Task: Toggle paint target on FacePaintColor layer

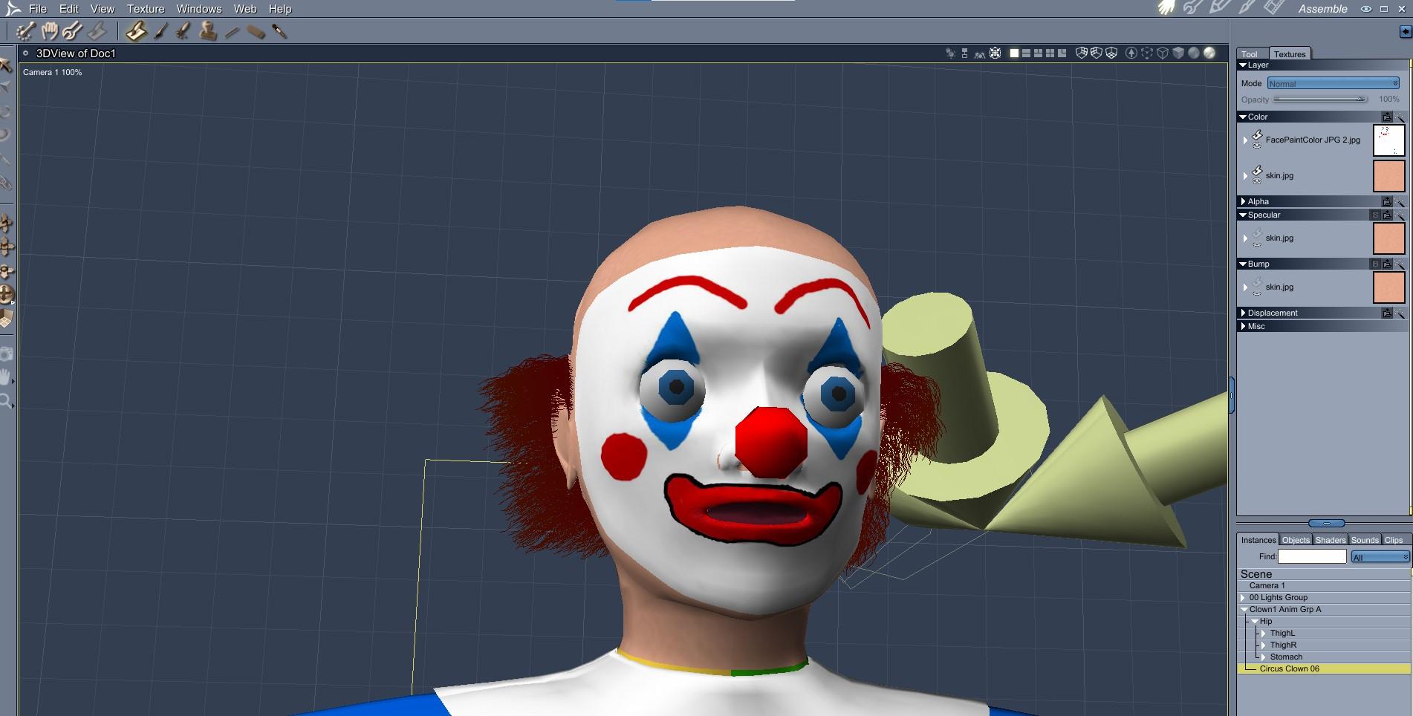Action: [x=1257, y=135]
